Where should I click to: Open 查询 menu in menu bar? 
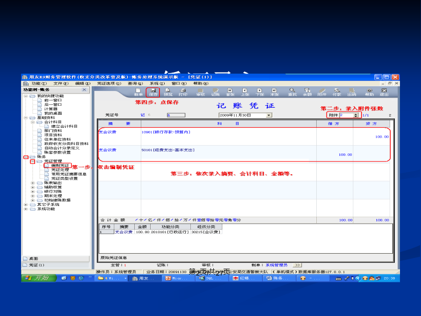click(135, 84)
